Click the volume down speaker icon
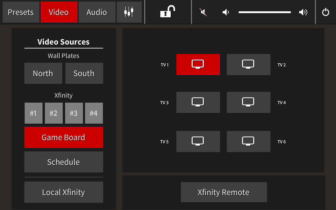336x210 pixels. [x=226, y=12]
